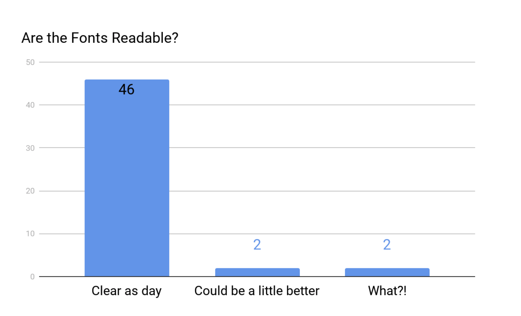Click the 0 y-axis tick label
Viewport: 521px width, 316px height.
coord(33,277)
